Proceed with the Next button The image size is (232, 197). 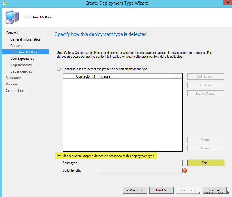[161, 190]
